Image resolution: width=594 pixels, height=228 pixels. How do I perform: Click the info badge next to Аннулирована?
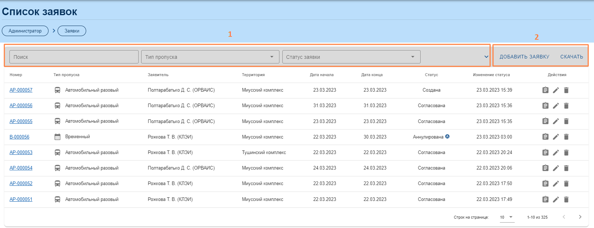coord(447,136)
